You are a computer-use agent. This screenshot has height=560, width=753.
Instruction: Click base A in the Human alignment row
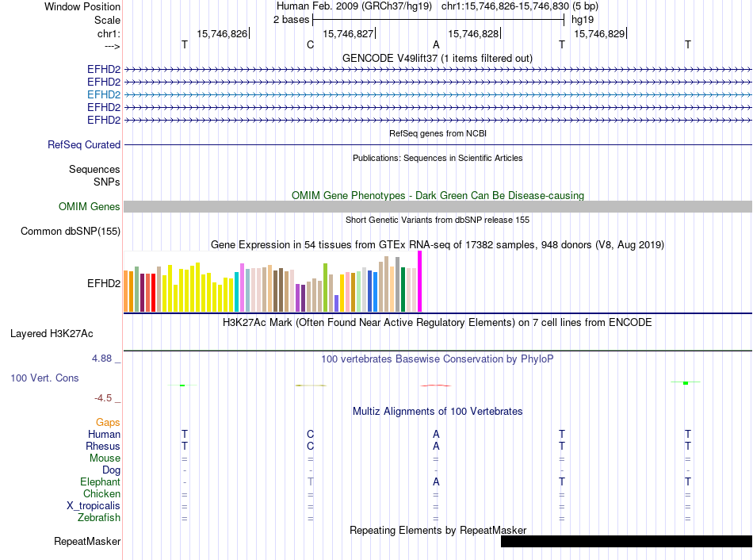(x=436, y=434)
